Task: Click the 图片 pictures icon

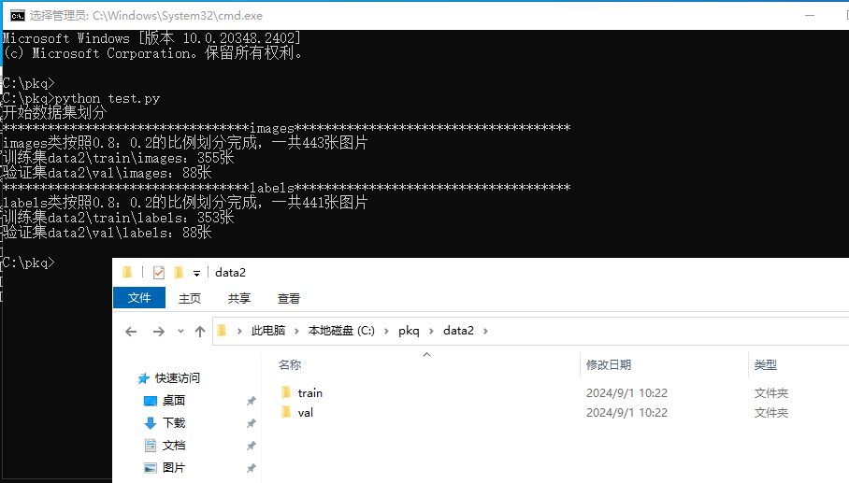Action: 150,468
